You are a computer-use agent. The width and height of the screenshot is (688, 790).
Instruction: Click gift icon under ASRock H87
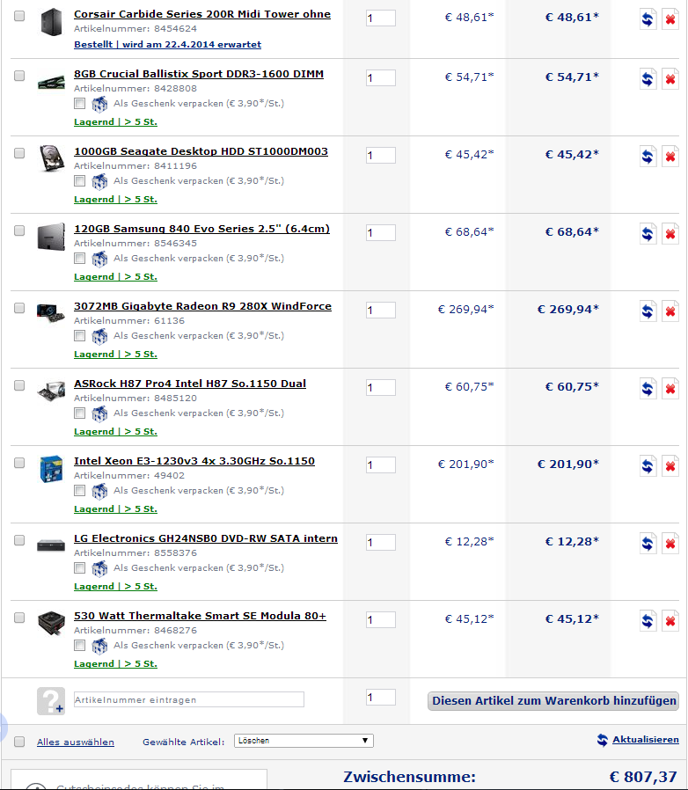click(x=99, y=413)
